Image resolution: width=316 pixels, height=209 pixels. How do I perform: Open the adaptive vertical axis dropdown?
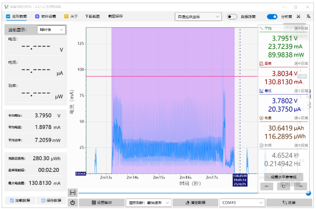pyautogui.click(x=198, y=16)
